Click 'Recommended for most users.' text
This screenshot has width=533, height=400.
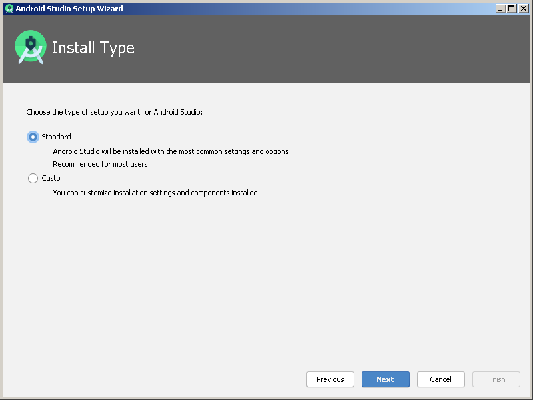(x=101, y=164)
